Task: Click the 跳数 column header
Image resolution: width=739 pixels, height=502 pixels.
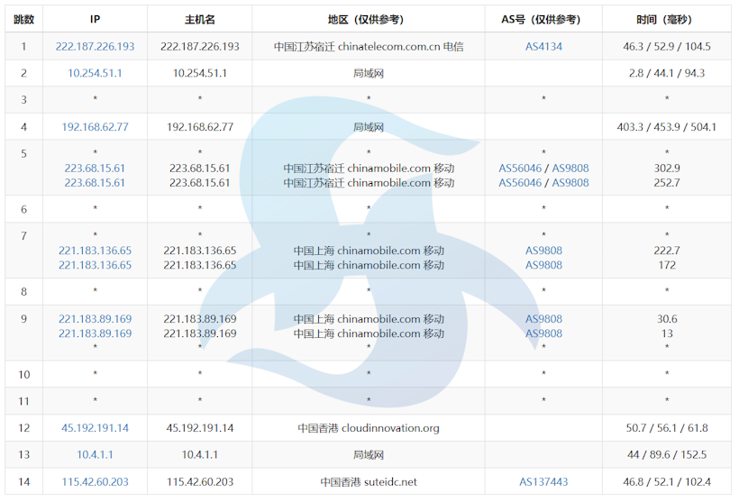Action: click(24, 19)
